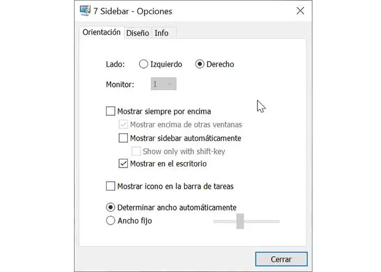The image size is (381, 272).
Task: Enable Mostrar icono en la barra de tareas
Action: point(111,187)
